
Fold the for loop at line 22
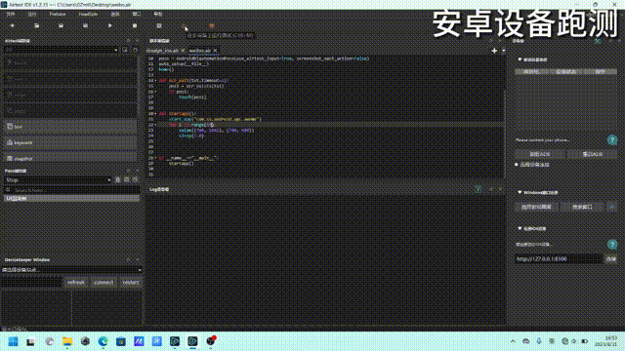point(155,125)
